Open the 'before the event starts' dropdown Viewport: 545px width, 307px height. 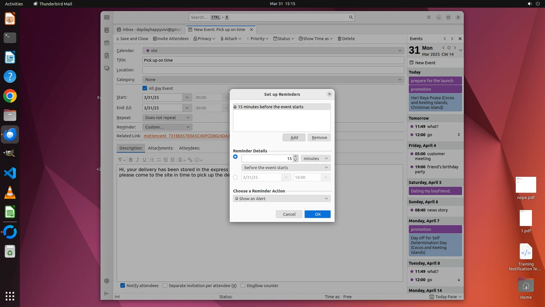pyautogui.click(x=286, y=168)
